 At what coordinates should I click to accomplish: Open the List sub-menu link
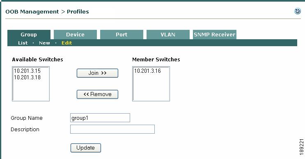23,43
